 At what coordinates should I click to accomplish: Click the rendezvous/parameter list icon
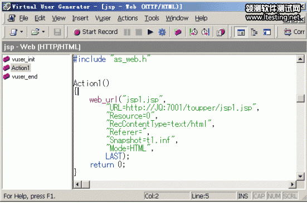(221, 32)
